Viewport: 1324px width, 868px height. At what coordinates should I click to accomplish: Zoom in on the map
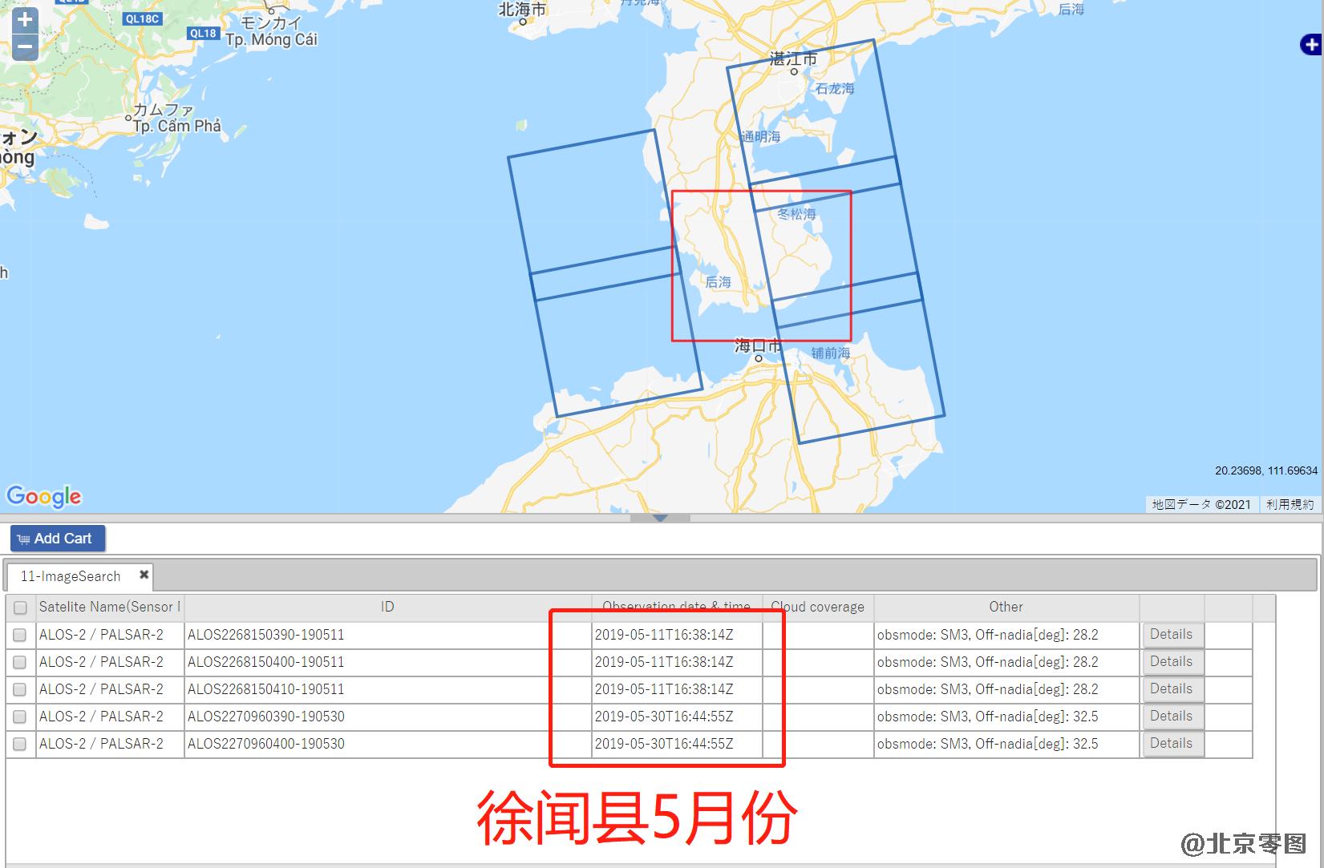25,20
